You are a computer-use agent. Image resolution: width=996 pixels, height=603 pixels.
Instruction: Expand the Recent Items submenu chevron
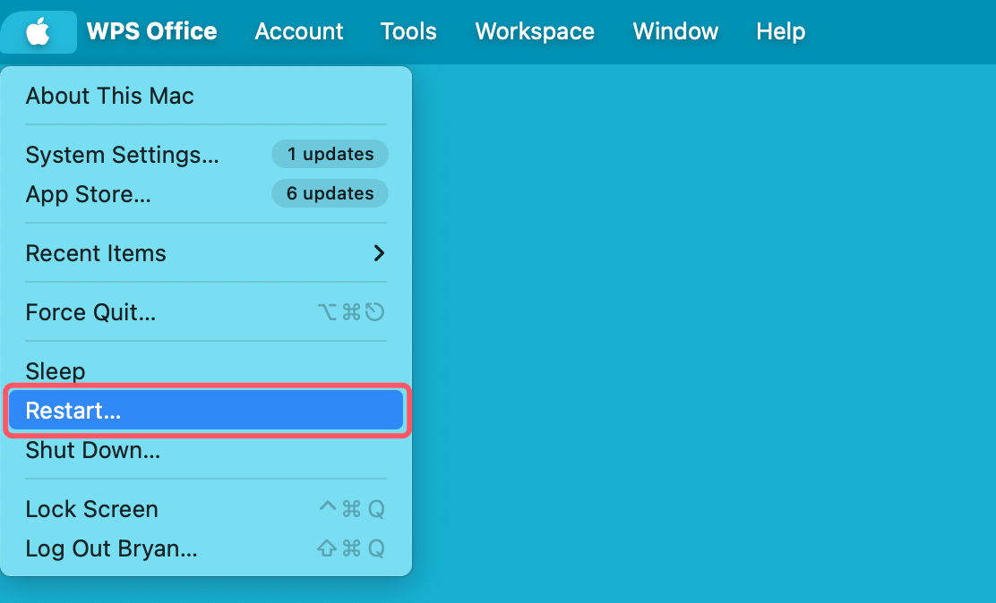379,253
